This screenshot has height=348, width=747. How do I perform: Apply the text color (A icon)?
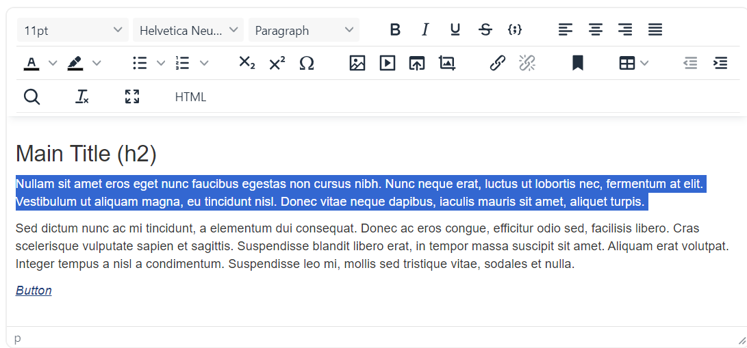pyautogui.click(x=31, y=63)
